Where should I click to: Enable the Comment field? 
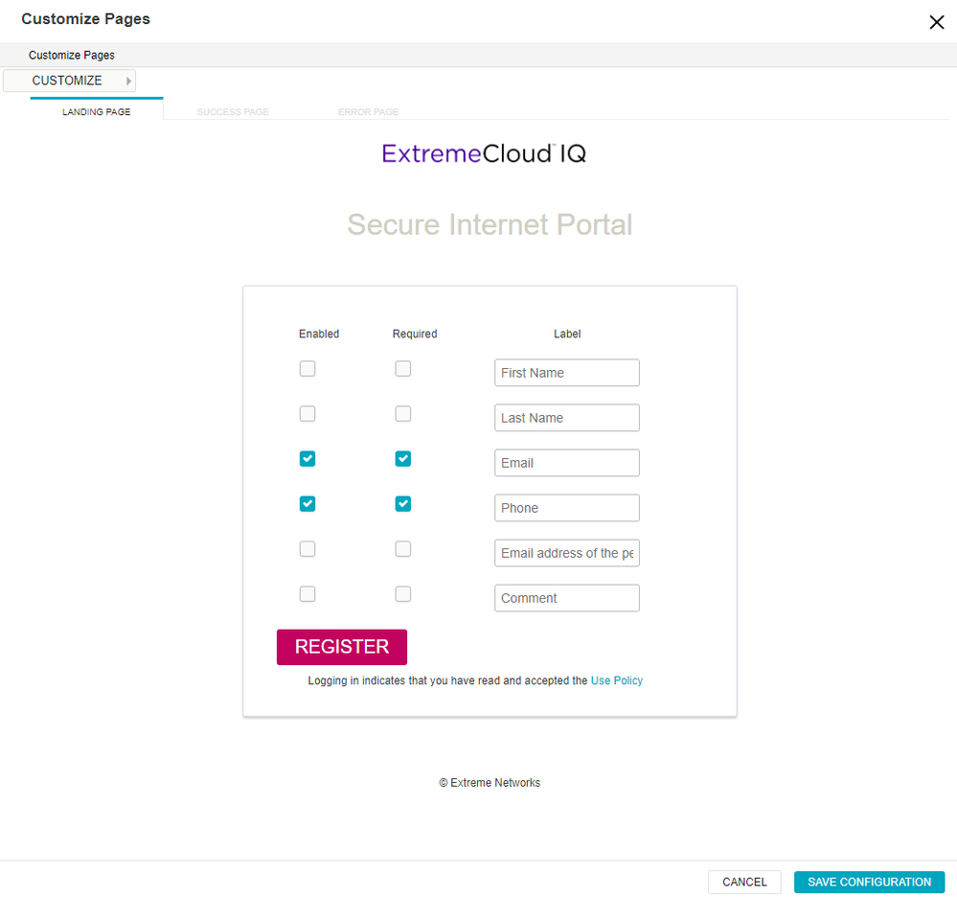click(308, 594)
